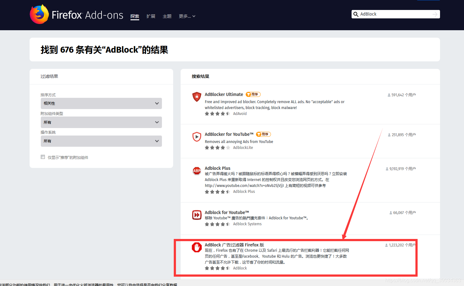Open the 扩展 navigation tab
Viewport: 464px width, 286px height.
tap(151, 16)
